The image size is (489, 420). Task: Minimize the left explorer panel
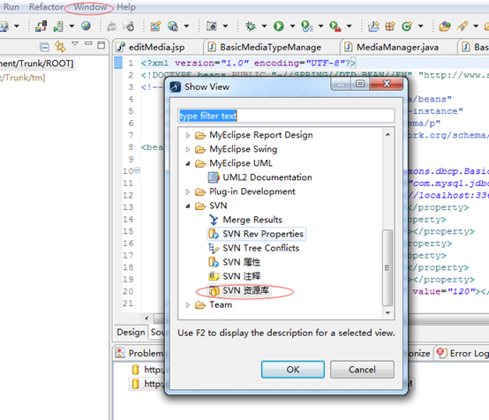click(x=88, y=43)
